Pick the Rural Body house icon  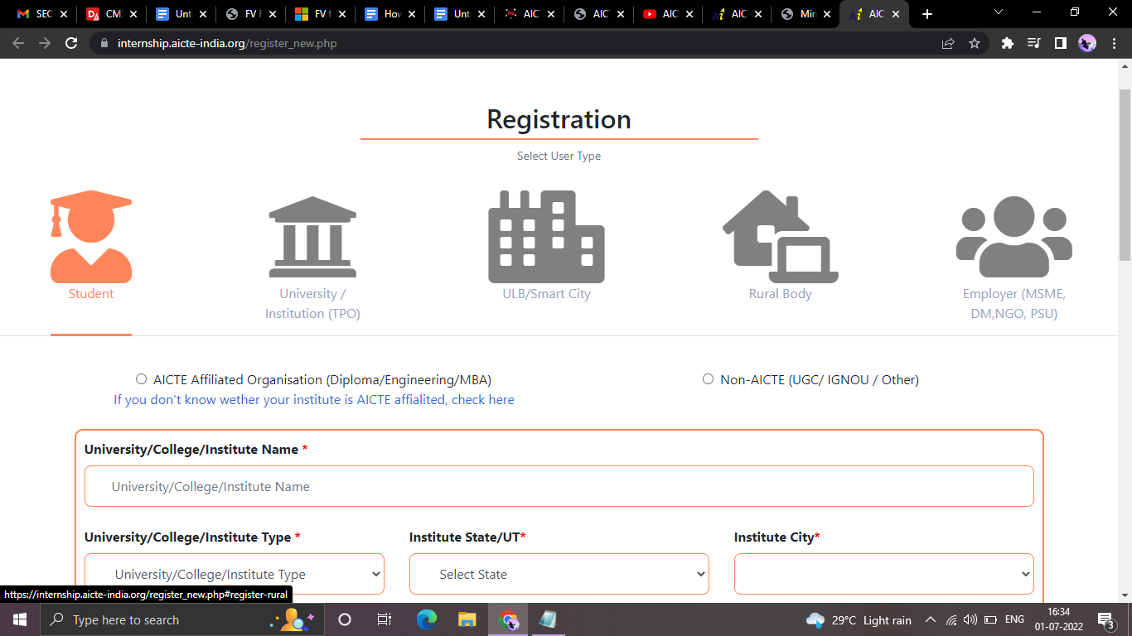[780, 238]
